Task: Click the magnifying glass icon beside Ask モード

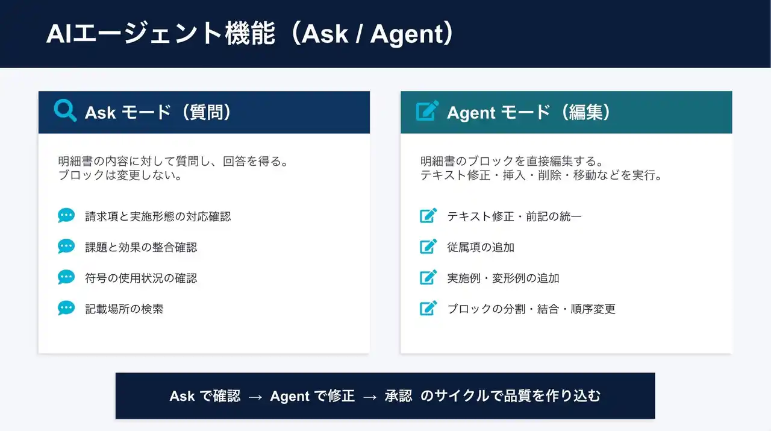Action: click(65, 112)
